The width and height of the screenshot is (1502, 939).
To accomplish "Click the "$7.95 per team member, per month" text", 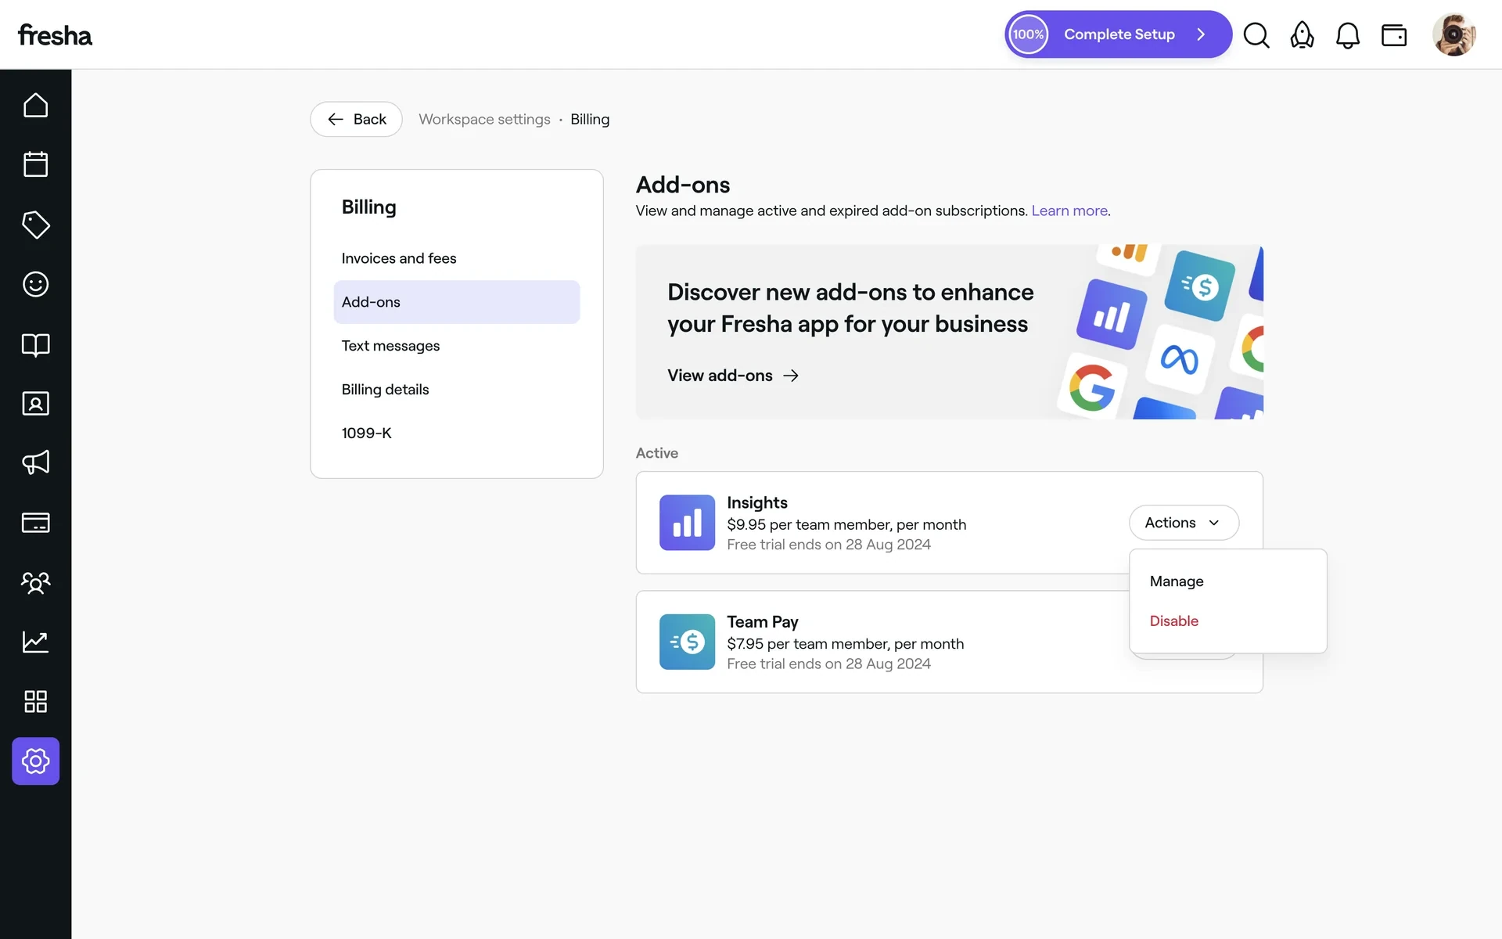I will pyautogui.click(x=845, y=644).
